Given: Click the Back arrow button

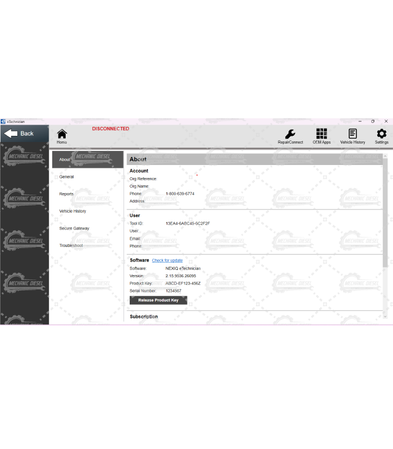Looking at the screenshot, I should [20, 134].
